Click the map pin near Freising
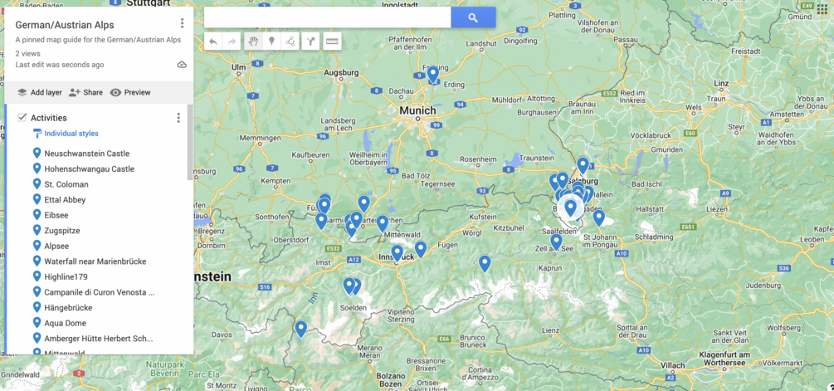 pos(433,75)
